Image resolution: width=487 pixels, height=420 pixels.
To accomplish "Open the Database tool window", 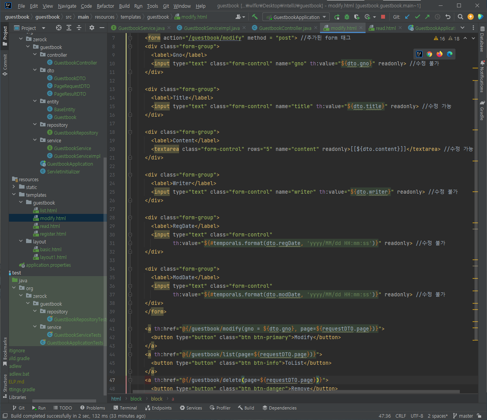I will 482,39.
